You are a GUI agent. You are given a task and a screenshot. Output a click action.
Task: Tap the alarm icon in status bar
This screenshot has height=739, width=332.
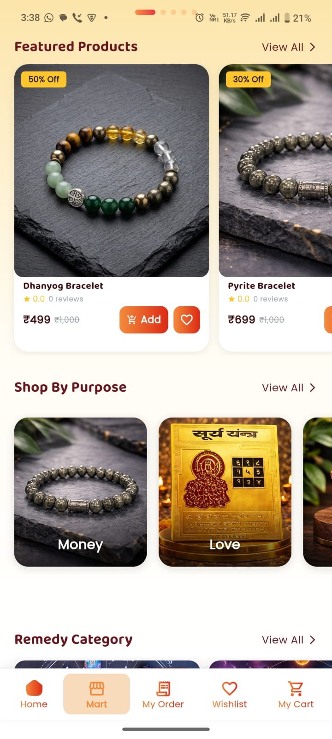pyautogui.click(x=200, y=18)
